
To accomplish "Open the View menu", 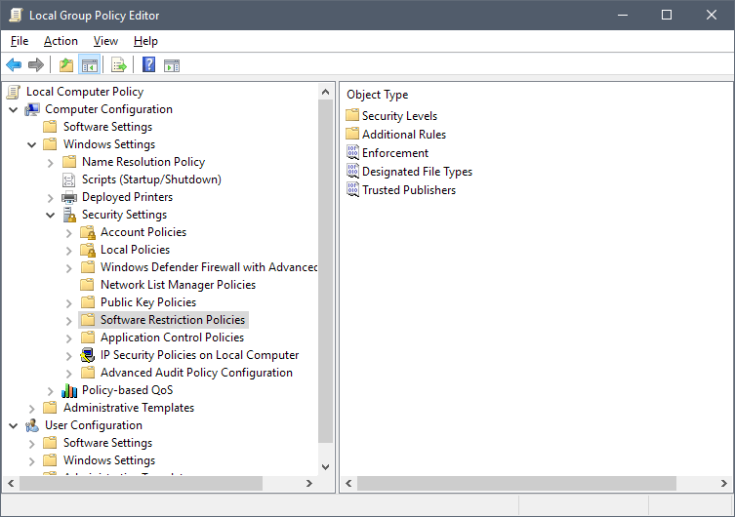I will click(x=105, y=41).
